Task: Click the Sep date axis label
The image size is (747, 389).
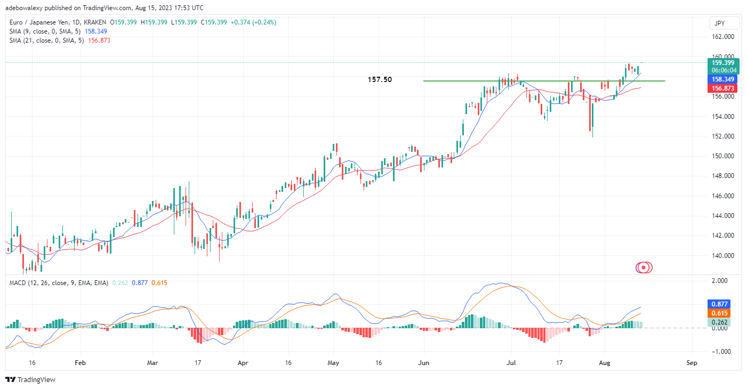Action: pyautogui.click(x=692, y=363)
